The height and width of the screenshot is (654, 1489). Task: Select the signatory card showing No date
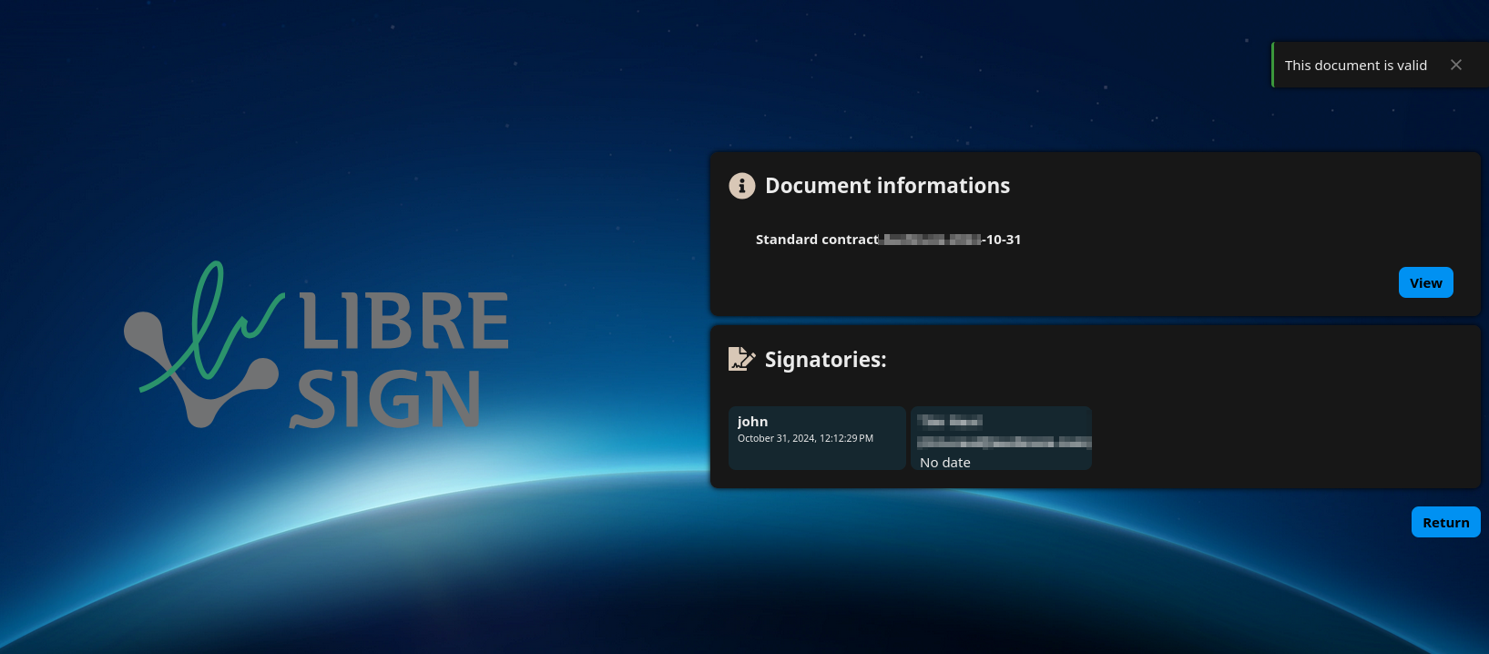tap(1001, 438)
